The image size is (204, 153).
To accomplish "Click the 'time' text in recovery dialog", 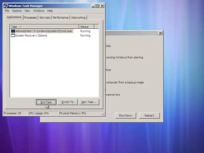I will tap(108, 70).
